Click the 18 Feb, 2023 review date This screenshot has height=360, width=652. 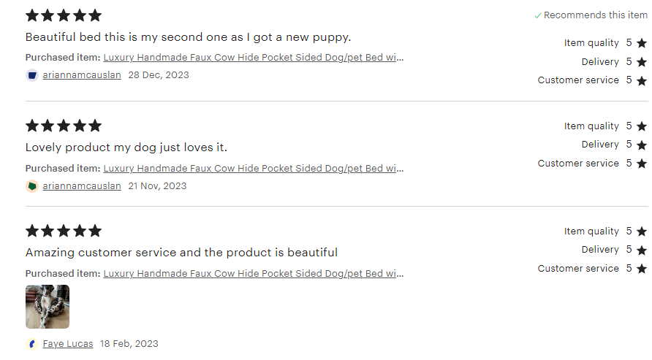tap(129, 344)
